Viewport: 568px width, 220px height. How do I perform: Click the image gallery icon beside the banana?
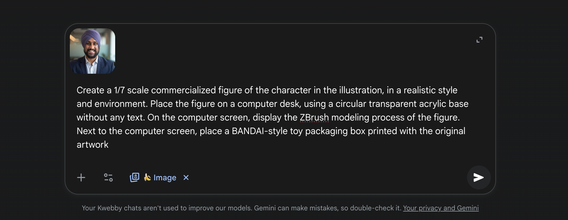point(134,177)
